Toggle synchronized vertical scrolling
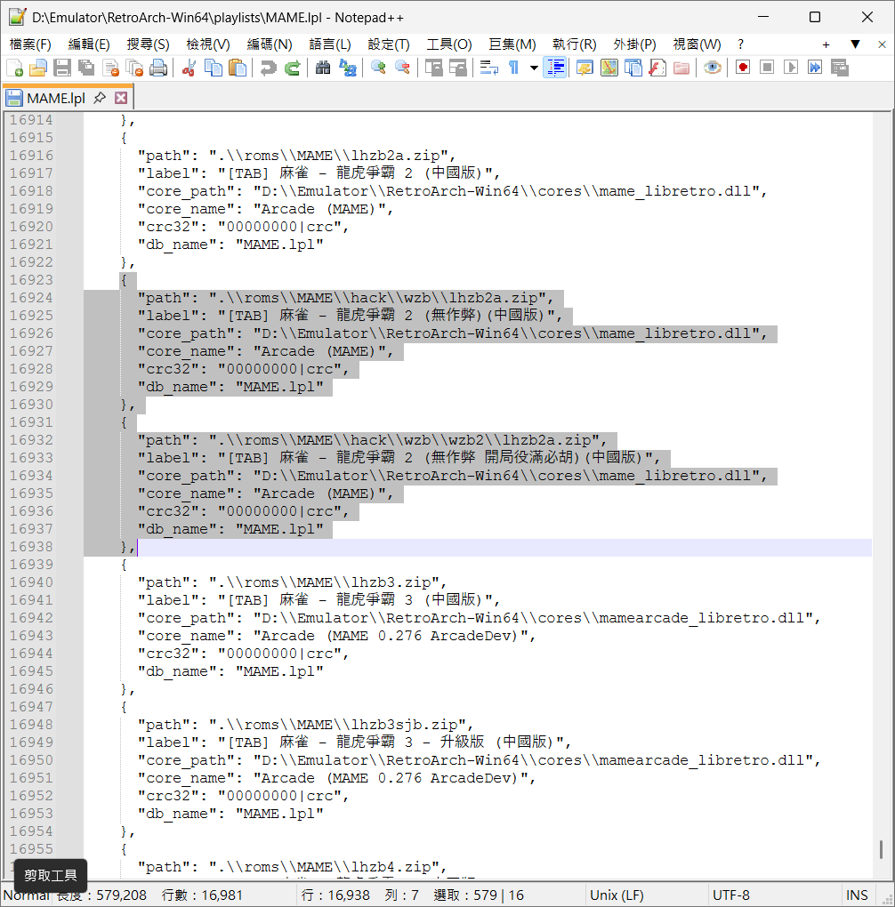895x907 pixels. pyautogui.click(x=433, y=68)
